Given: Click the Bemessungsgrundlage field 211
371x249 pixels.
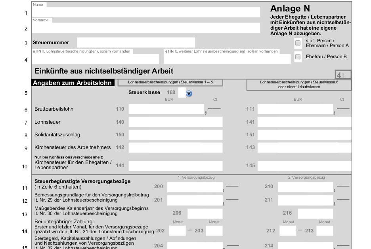Looking at the screenshot, I should point(306,200).
